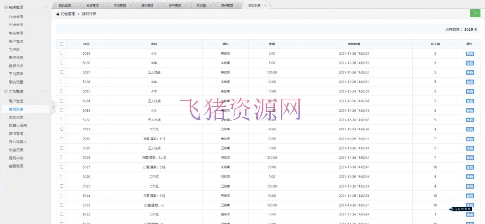View details of game 5037
Viewport: 485px width, 224px height.
pos(469,73)
